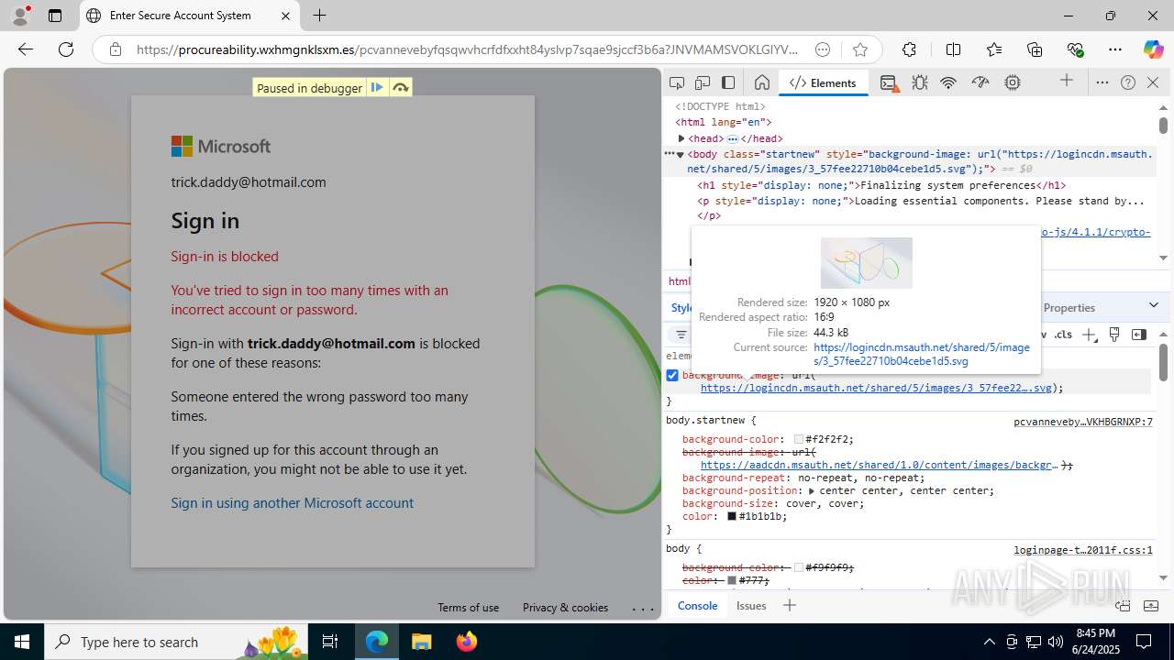Expand more Styles pane tabs chevron
Screen dimensions: 1174x660
(x=1154, y=305)
